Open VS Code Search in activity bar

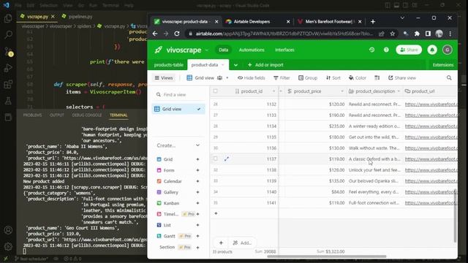click(x=8, y=35)
